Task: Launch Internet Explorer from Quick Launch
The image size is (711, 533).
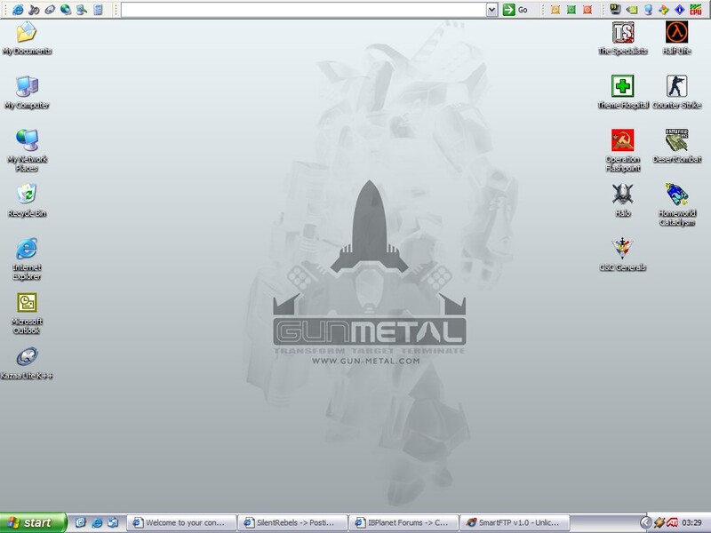Action: 97,522
